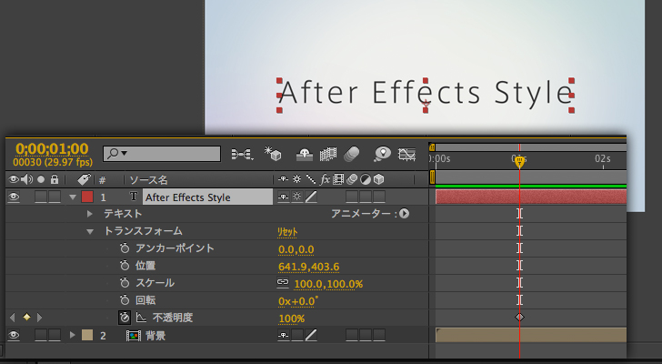Toggle the Draft 3D icon
The image size is (662, 364).
pos(272,154)
